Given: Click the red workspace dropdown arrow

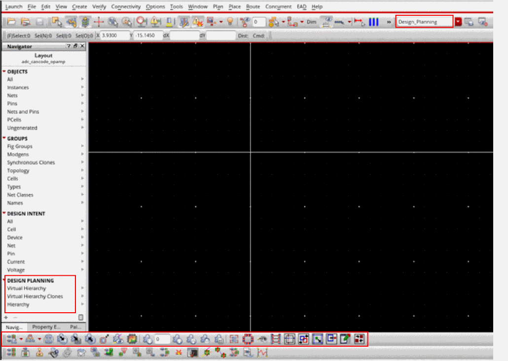Looking at the screenshot, I should pos(458,22).
